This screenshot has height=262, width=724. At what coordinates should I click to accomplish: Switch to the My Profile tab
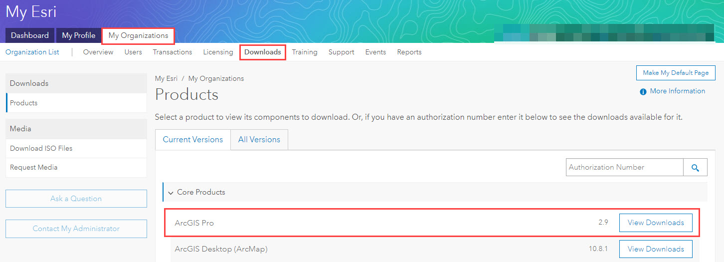click(x=79, y=35)
